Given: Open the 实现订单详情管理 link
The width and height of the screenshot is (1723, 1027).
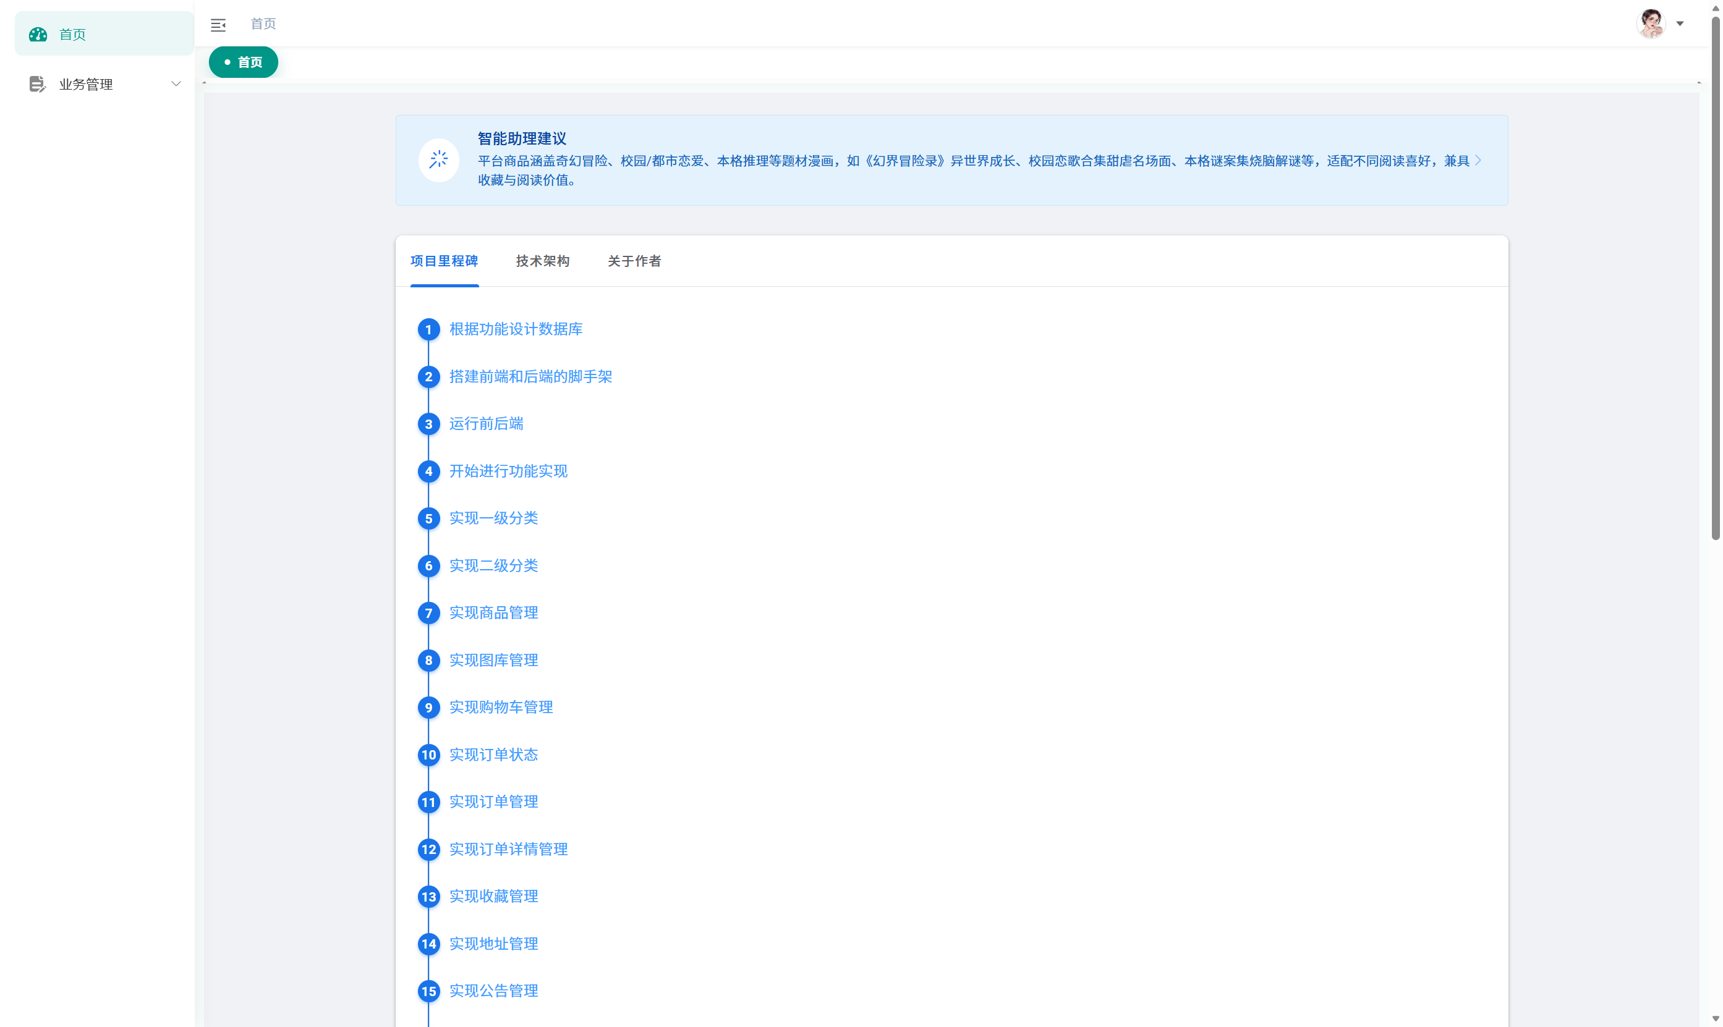Looking at the screenshot, I should 508,849.
